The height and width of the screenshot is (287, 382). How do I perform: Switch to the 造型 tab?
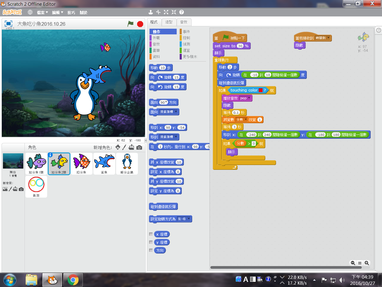click(169, 22)
